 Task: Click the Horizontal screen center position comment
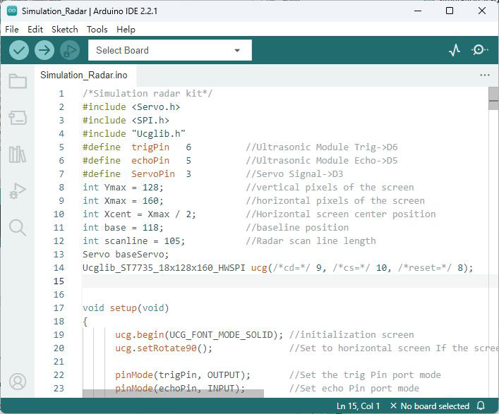(x=340, y=214)
